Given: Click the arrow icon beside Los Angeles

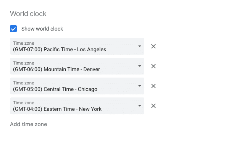Looking at the screenshot, I should (x=140, y=46).
